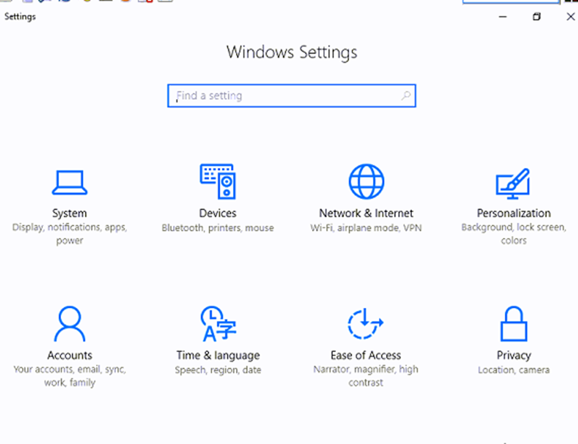Focus the Find a setting search field
578x444 pixels.
[x=285, y=96]
